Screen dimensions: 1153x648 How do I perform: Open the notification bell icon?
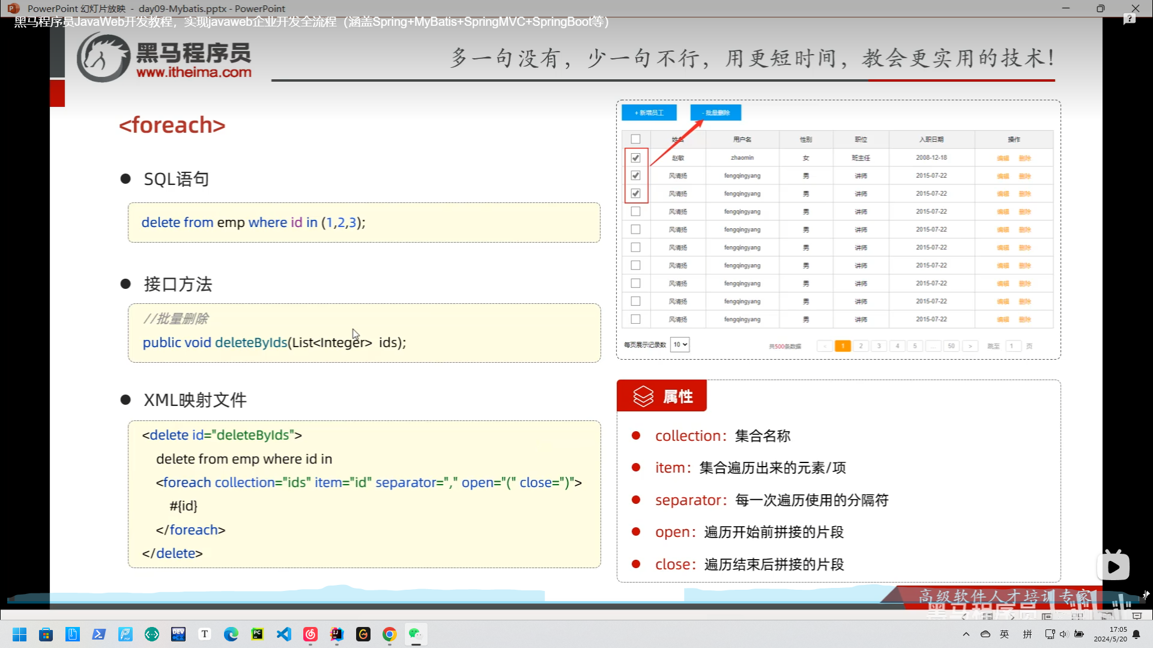pos(1136,635)
